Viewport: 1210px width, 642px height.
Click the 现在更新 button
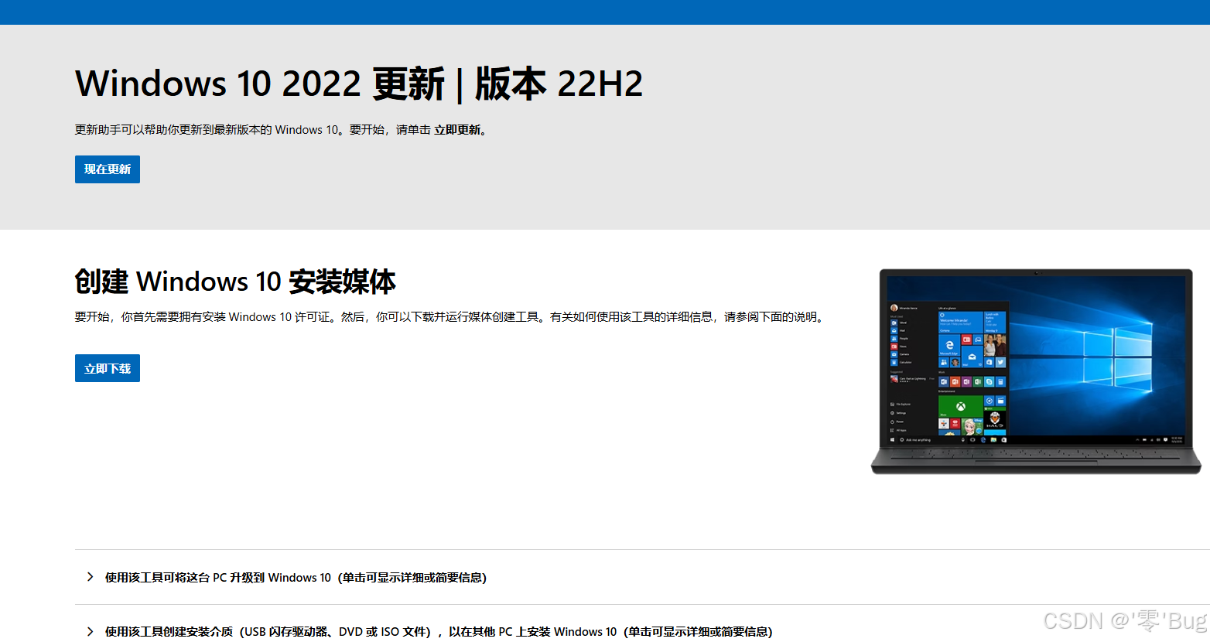coord(108,169)
